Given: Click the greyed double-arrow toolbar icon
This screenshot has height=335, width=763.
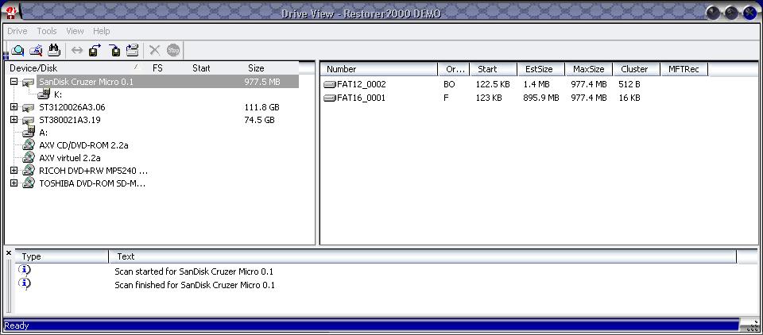Looking at the screenshot, I should (77, 49).
